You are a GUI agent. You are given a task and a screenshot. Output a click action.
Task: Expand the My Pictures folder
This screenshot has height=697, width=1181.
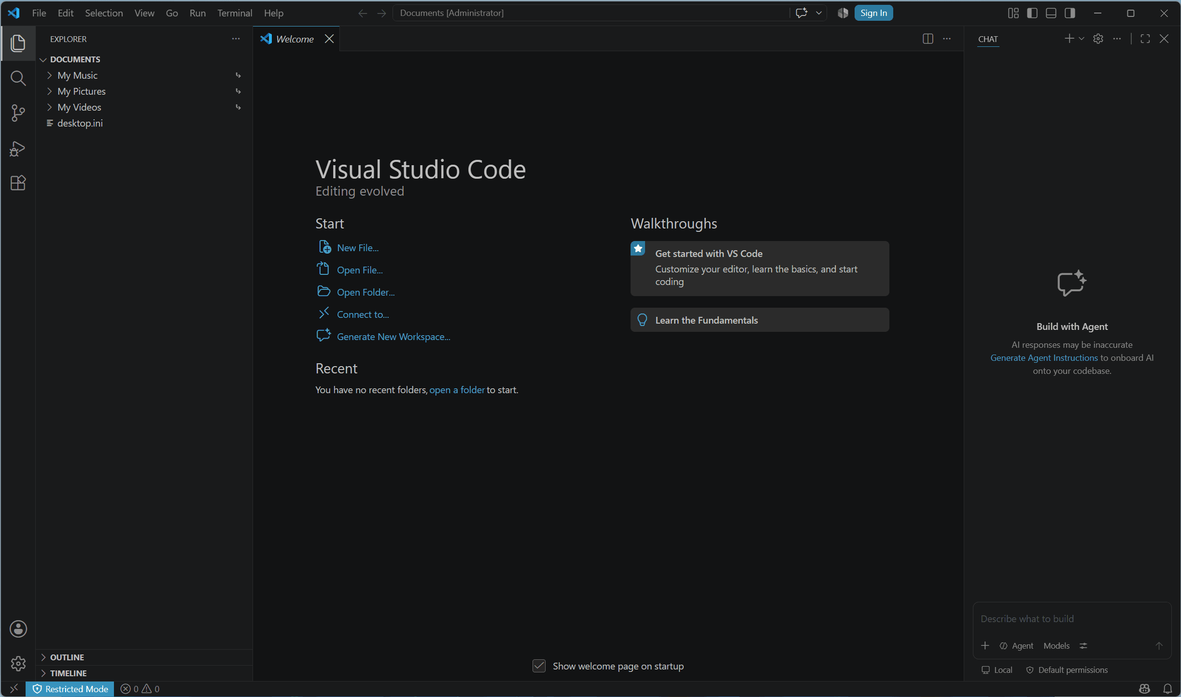(x=144, y=91)
